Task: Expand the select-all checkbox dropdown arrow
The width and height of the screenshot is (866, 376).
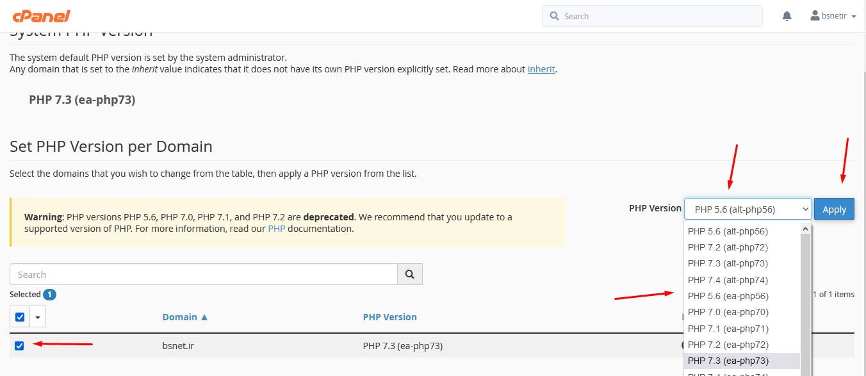Action: (38, 316)
